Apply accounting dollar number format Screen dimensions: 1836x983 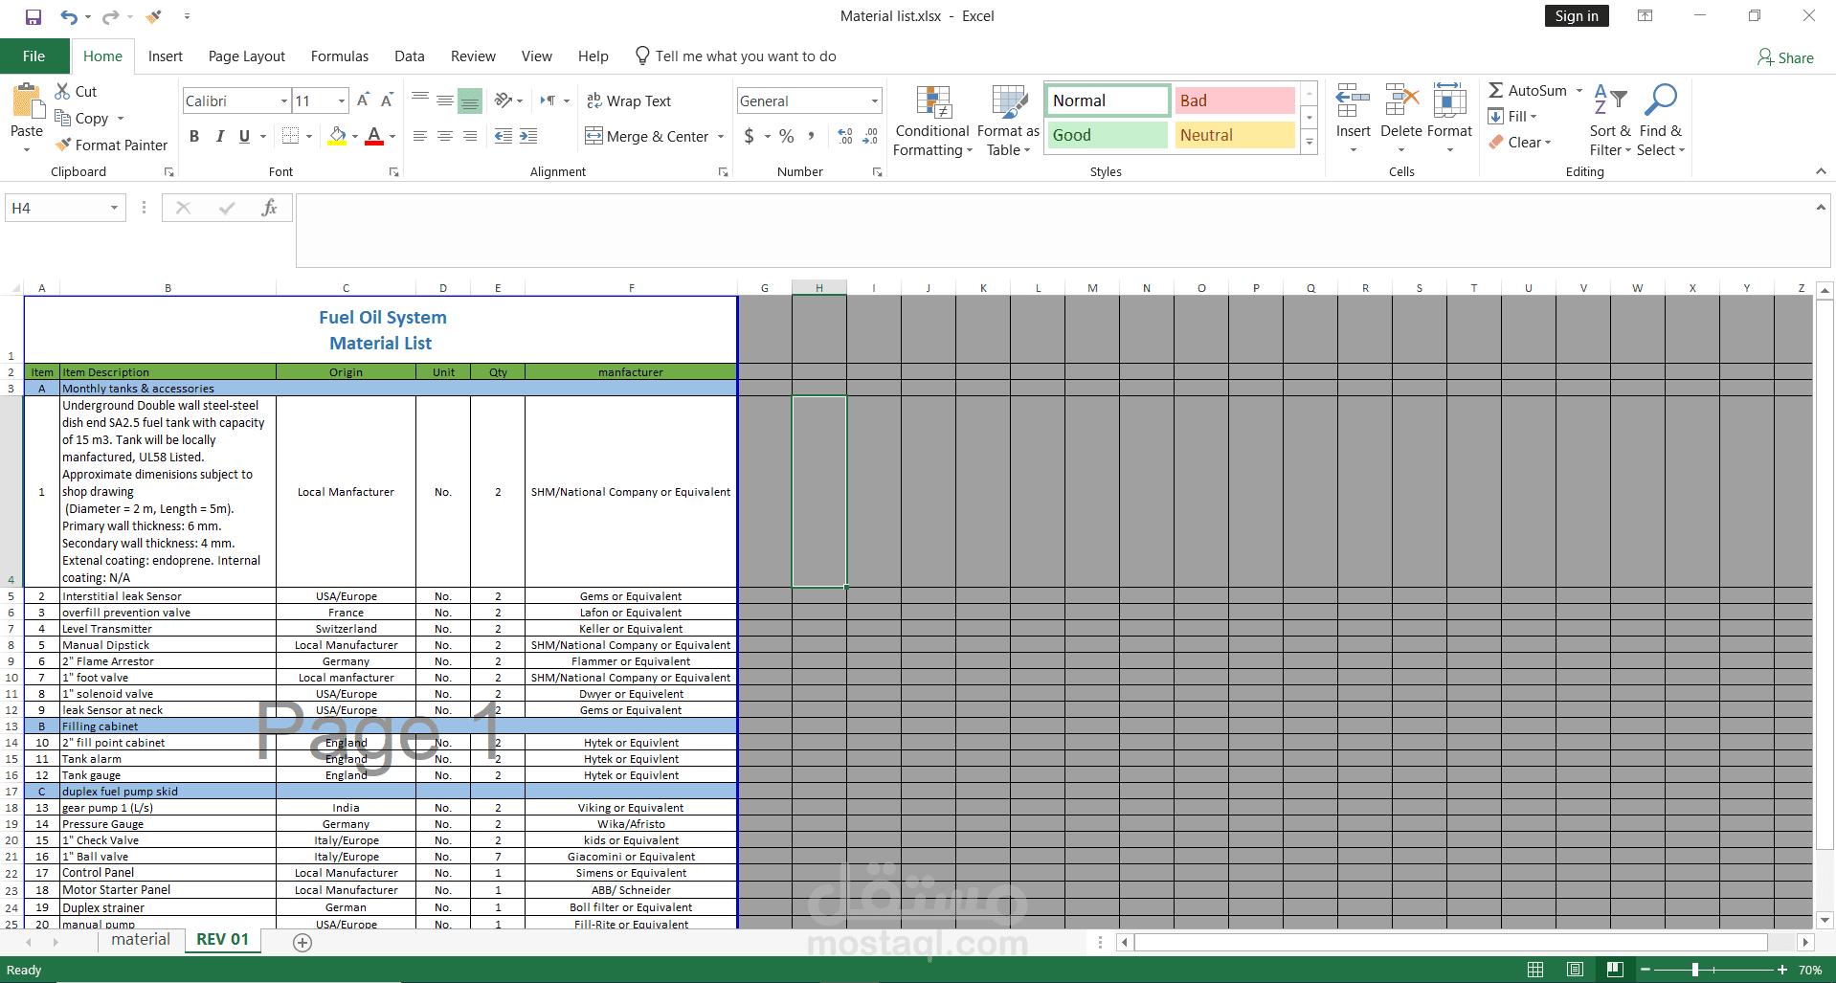point(750,136)
